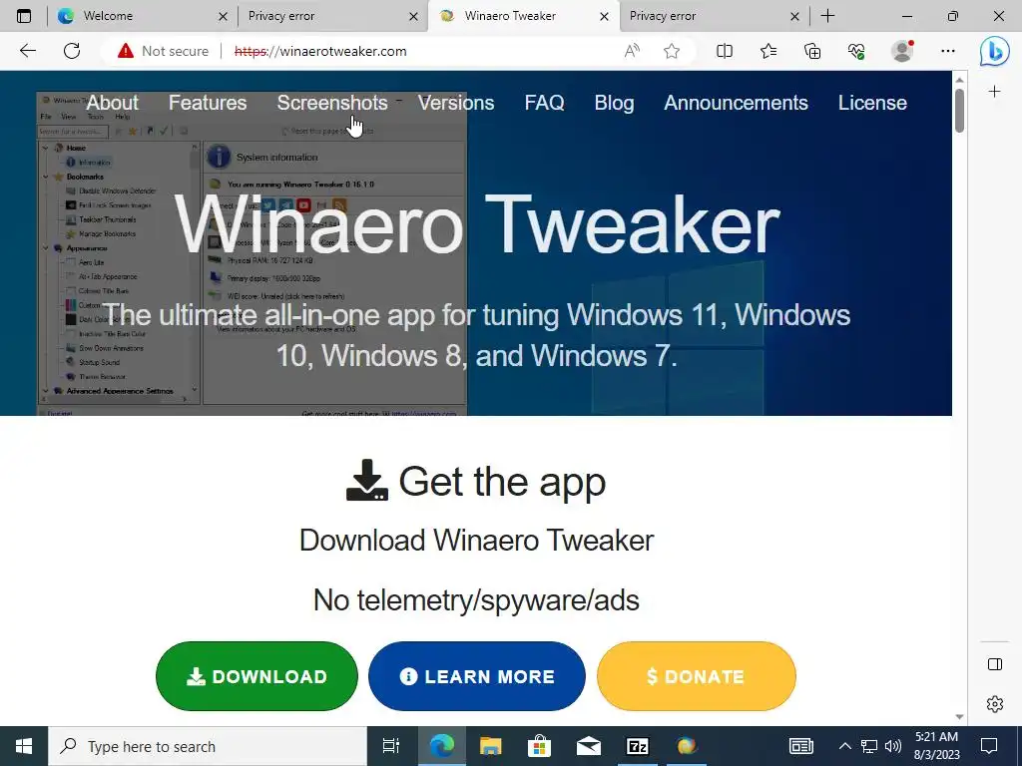This screenshot has width=1022, height=766.
Task: Click the taskbar search box
Action: click(x=208, y=746)
